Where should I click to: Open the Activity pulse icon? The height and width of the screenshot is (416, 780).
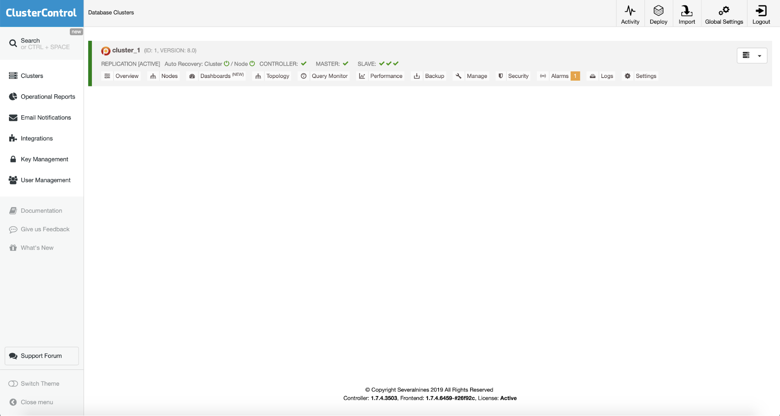coord(630,11)
